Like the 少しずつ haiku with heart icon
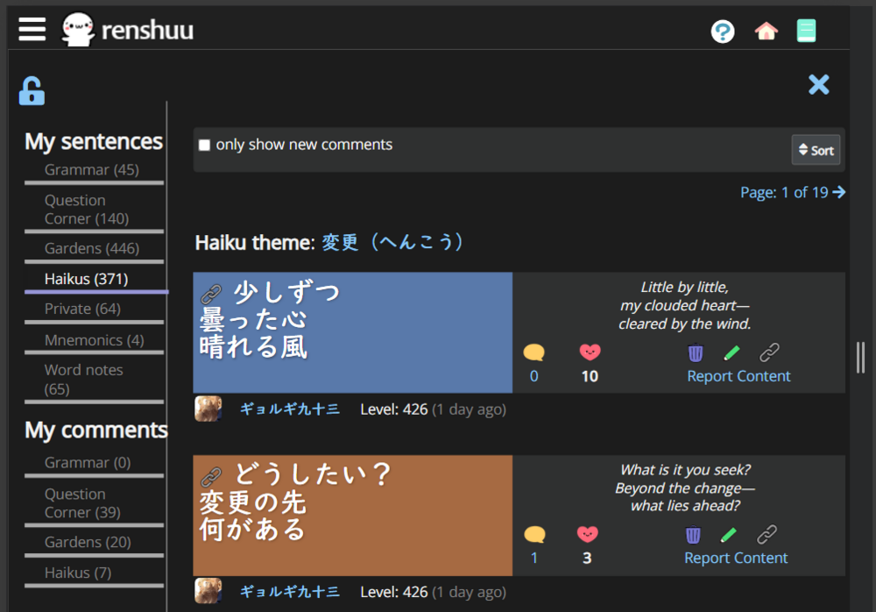 [590, 352]
